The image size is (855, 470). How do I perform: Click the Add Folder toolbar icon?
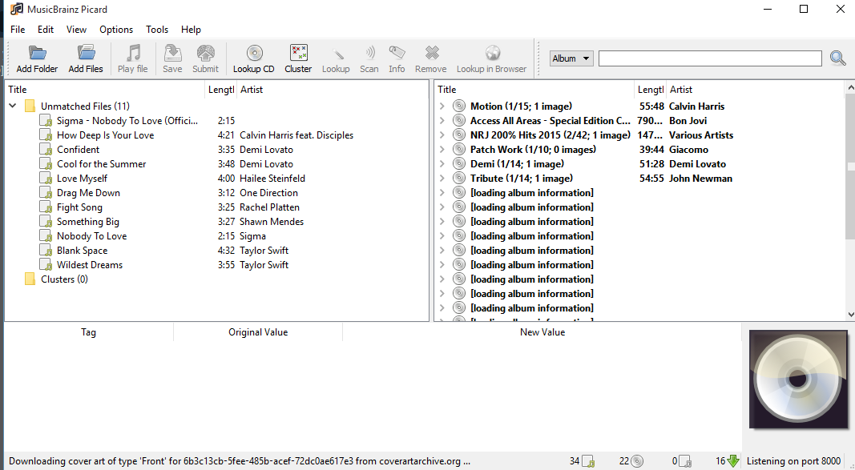tap(37, 53)
